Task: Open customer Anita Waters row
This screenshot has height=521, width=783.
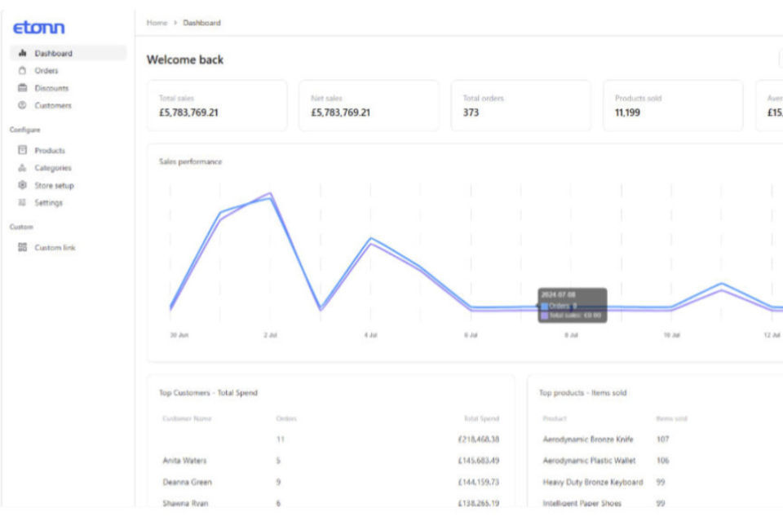Action: [330, 461]
